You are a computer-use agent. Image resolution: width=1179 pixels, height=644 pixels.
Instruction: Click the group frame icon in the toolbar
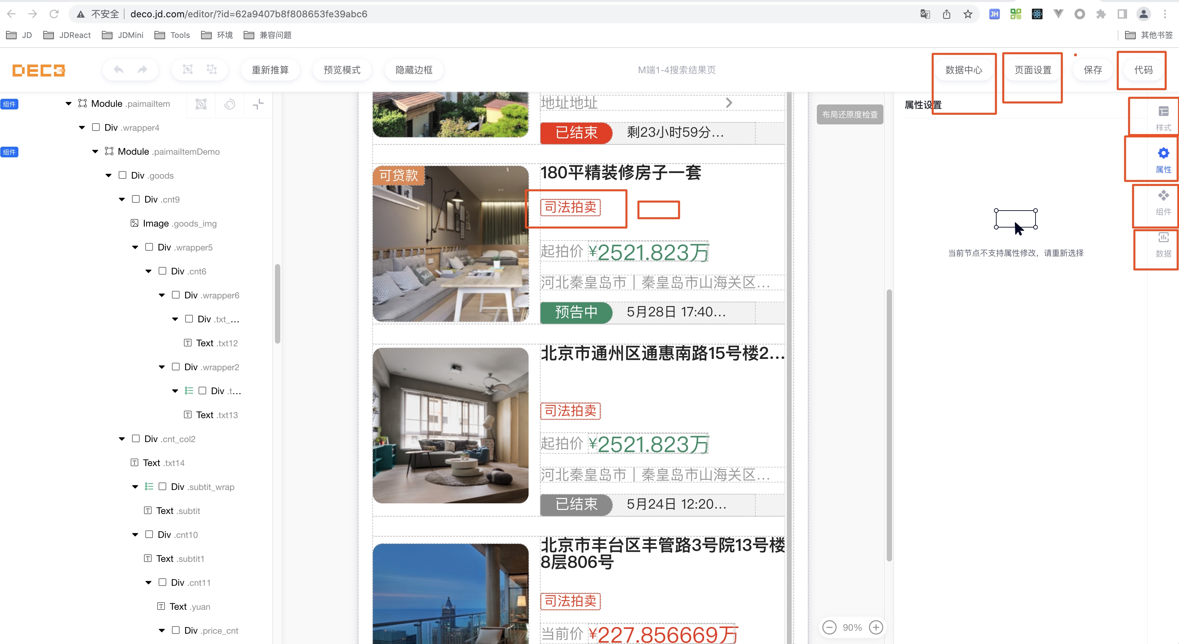[188, 70]
